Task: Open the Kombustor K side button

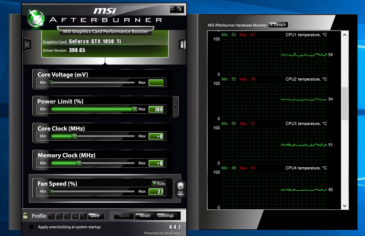Action: (x=27, y=44)
